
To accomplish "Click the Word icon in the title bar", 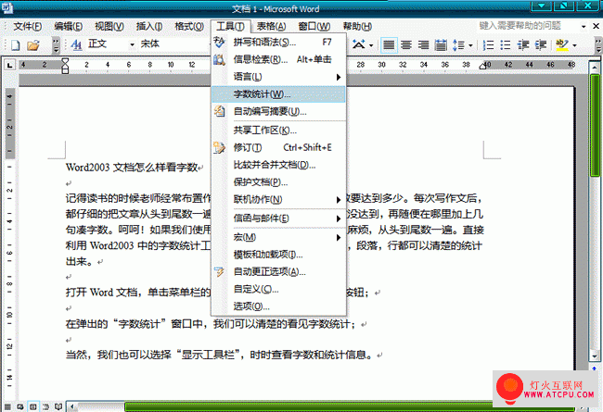I will pos(7,7).
